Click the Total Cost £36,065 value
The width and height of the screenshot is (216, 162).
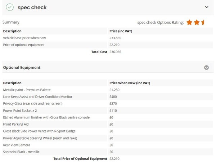point(115,52)
